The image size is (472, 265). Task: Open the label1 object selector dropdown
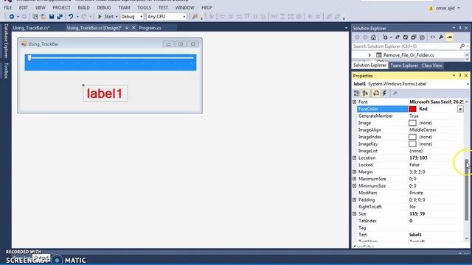[x=468, y=84]
